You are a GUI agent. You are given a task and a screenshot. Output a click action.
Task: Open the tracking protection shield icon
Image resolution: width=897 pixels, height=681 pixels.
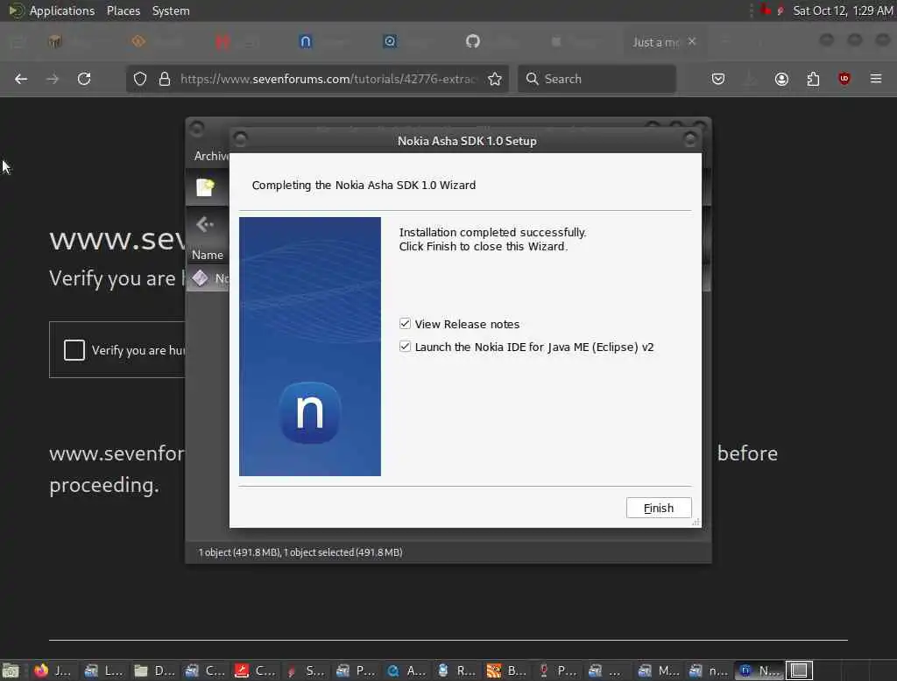click(x=139, y=79)
